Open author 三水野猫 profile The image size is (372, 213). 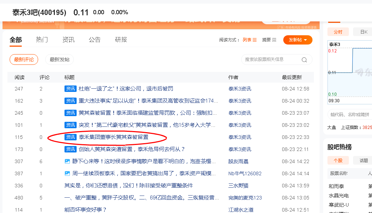(x=238, y=186)
